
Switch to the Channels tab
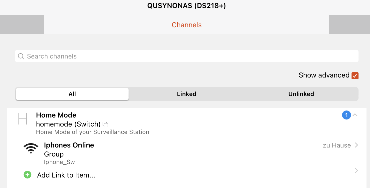[x=186, y=25]
